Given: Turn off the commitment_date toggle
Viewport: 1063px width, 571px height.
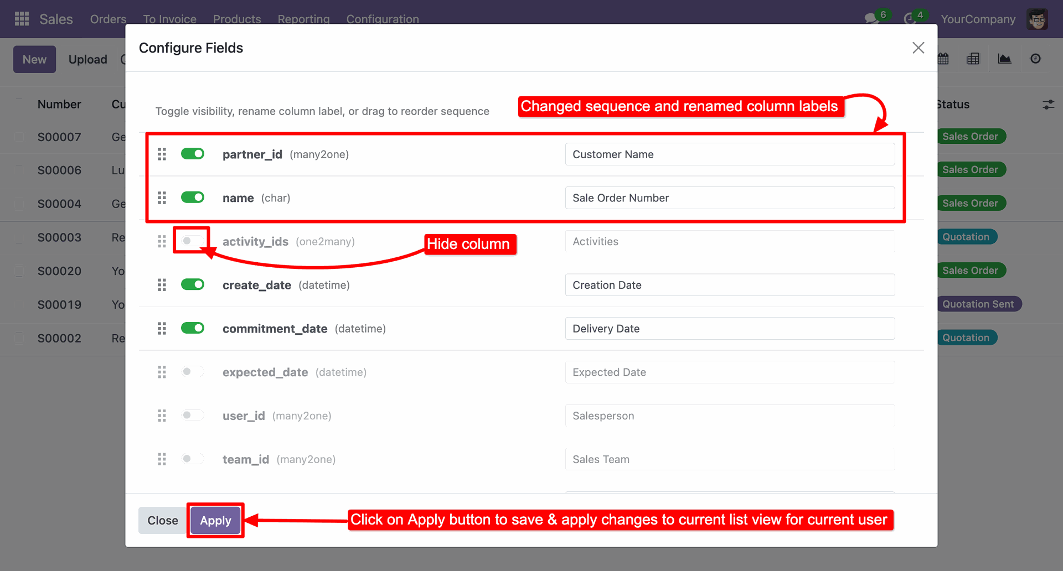Looking at the screenshot, I should [193, 328].
